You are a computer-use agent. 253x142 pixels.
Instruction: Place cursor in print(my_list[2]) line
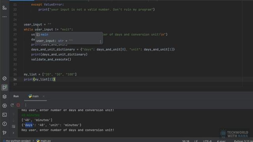click(40, 79)
